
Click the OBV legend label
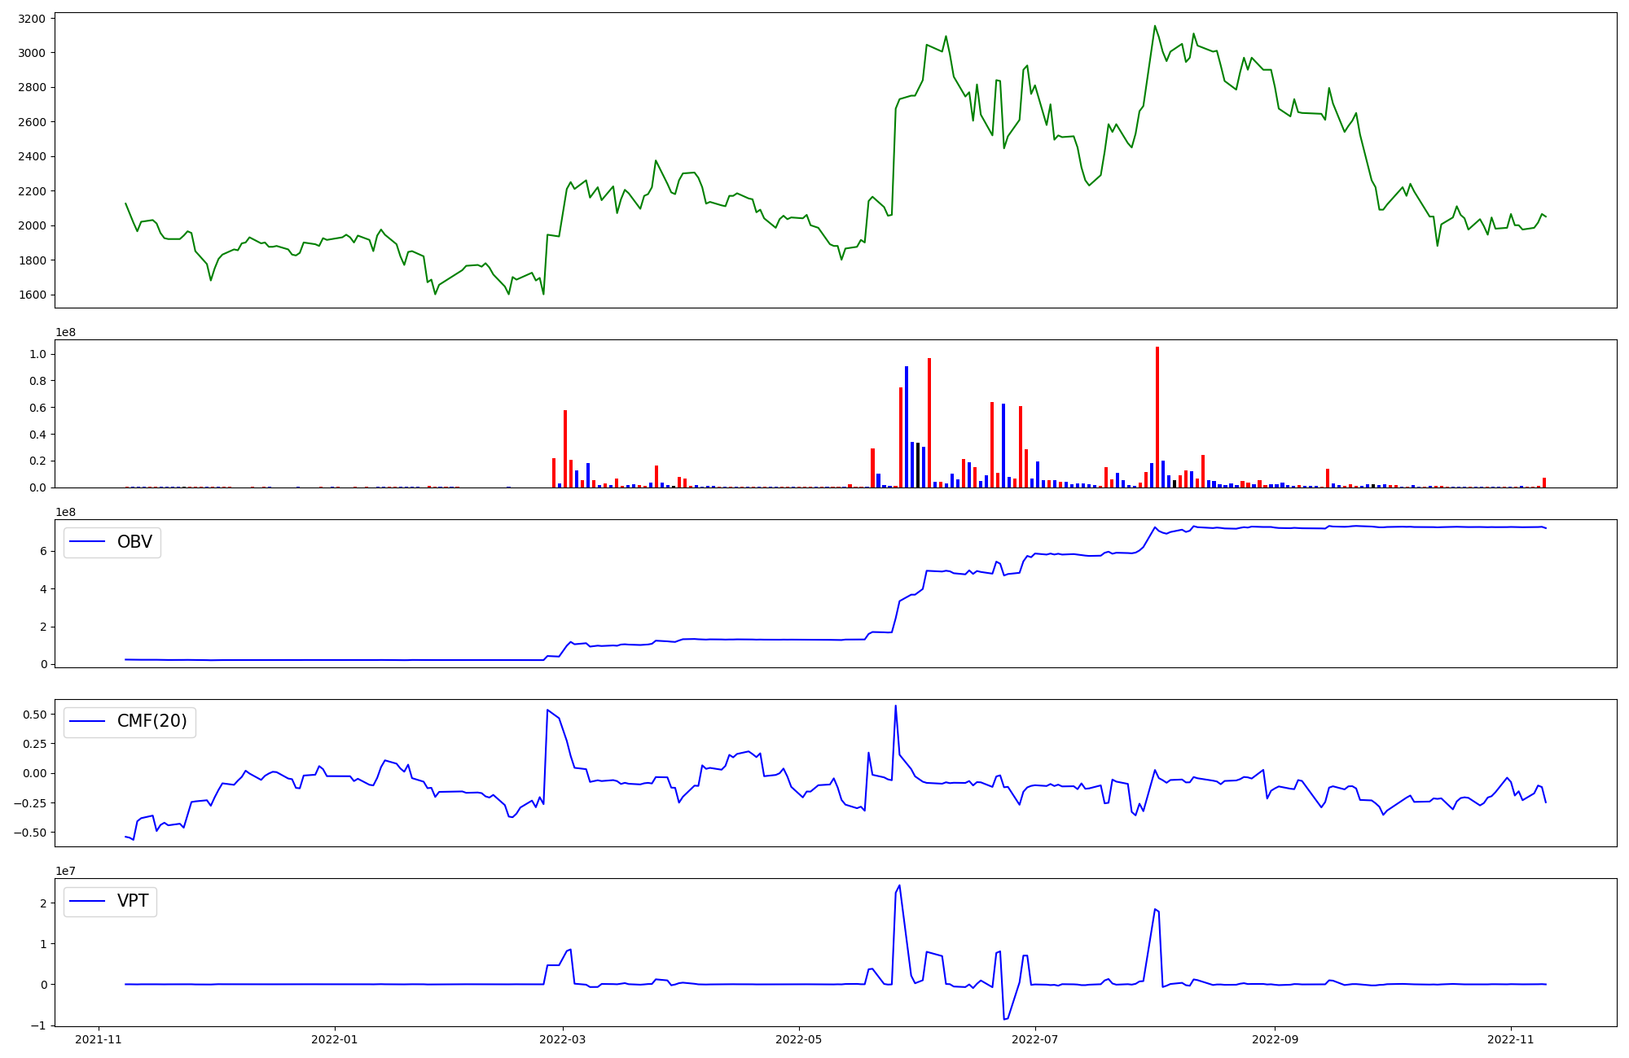click(x=134, y=542)
